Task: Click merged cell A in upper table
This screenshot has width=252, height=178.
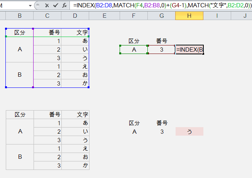Action: coord(19,50)
